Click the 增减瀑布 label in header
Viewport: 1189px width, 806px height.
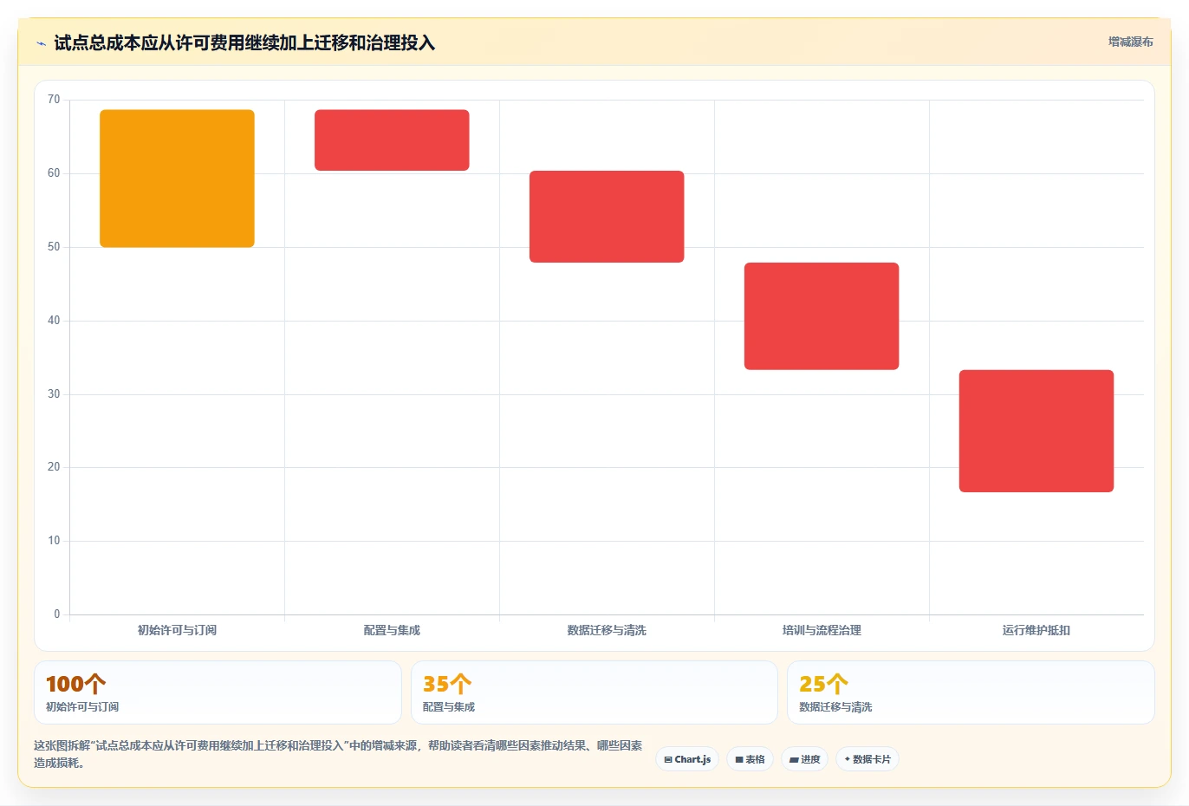pos(1131,42)
